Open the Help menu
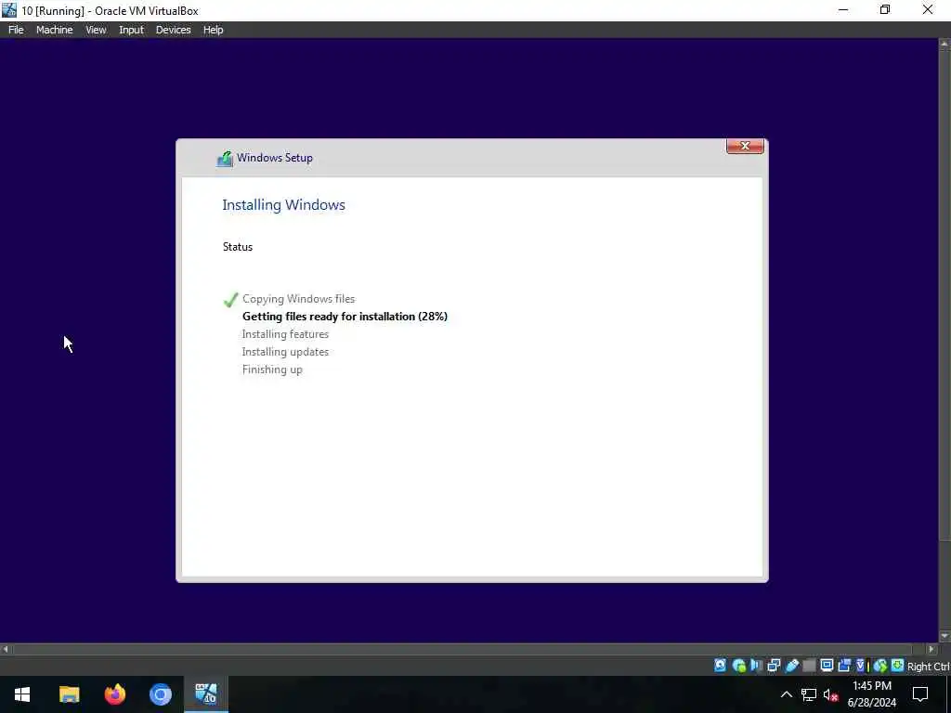The image size is (951, 713). click(x=213, y=30)
